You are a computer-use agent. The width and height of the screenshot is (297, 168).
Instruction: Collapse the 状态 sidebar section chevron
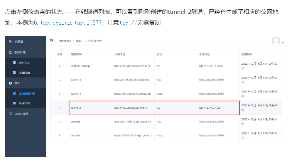(x=41, y=83)
